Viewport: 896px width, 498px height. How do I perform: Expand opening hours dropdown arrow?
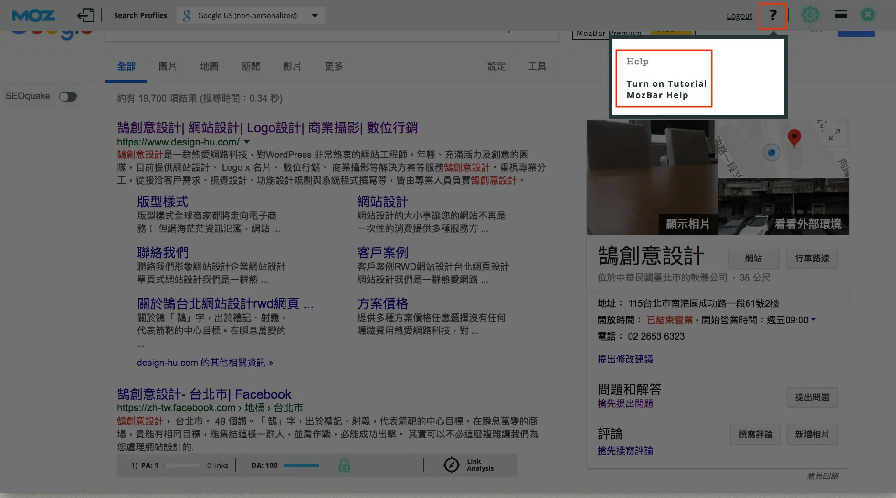click(x=813, y=319)
